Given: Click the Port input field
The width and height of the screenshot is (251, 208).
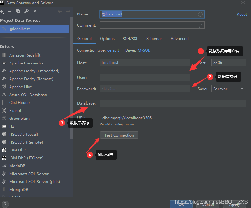Looking at the screenshot, I should click(228, 63).
